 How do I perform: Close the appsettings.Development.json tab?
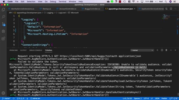pos(135,9)
